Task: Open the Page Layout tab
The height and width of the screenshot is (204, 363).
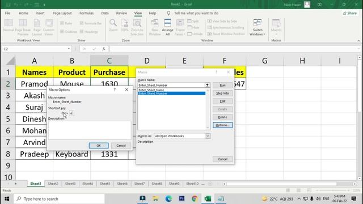Action: point(62,13)
